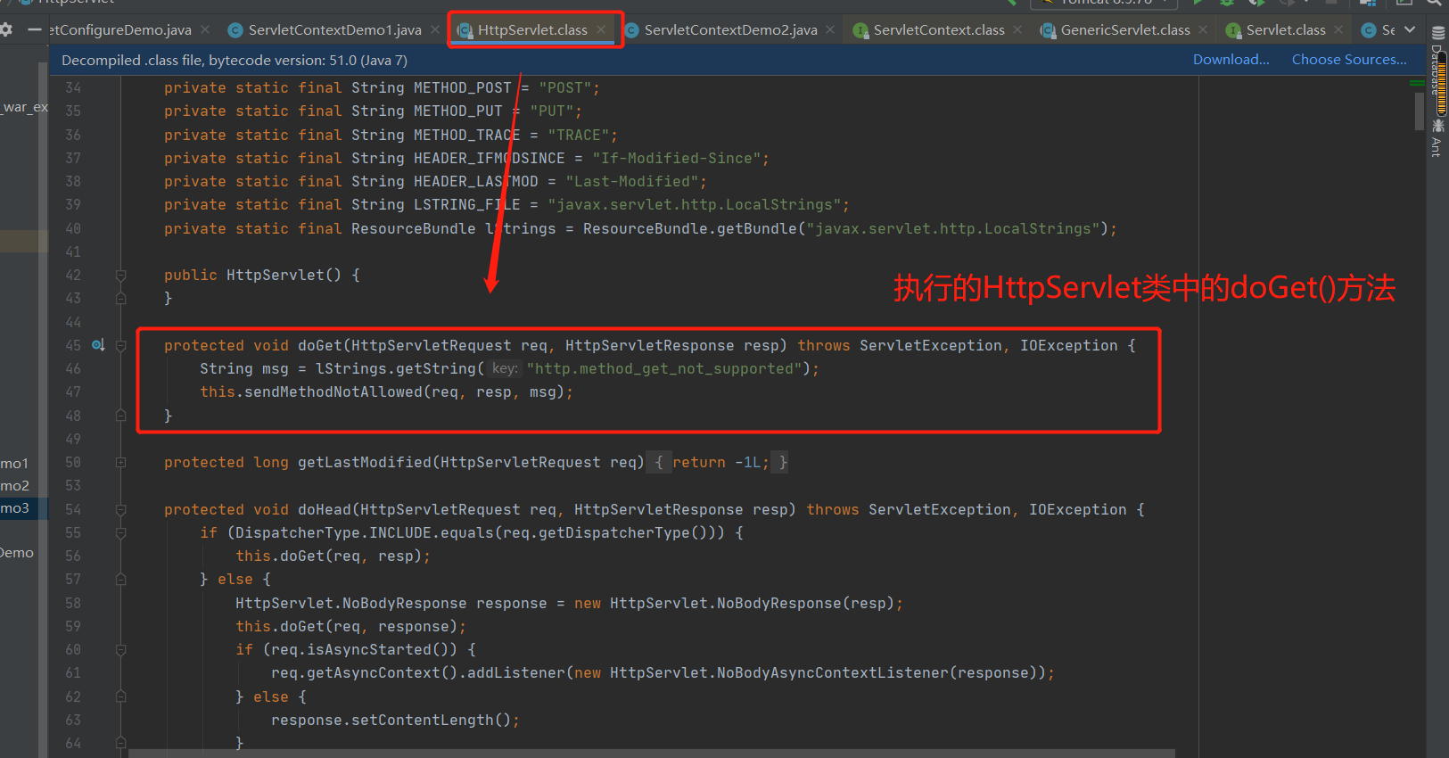Hide the project panel with the dash icon
This screenshot has height=758, width=1449.
coord(34,30)
